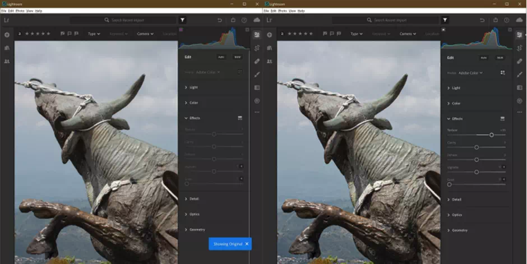Open the File menu in left window

tap(3, 11)
